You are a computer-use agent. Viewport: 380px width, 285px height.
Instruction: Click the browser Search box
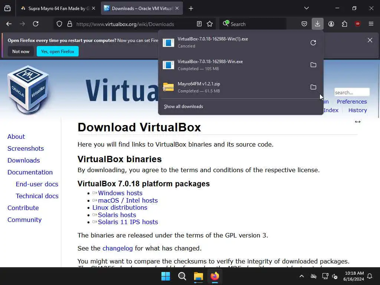tap(253, 24)
